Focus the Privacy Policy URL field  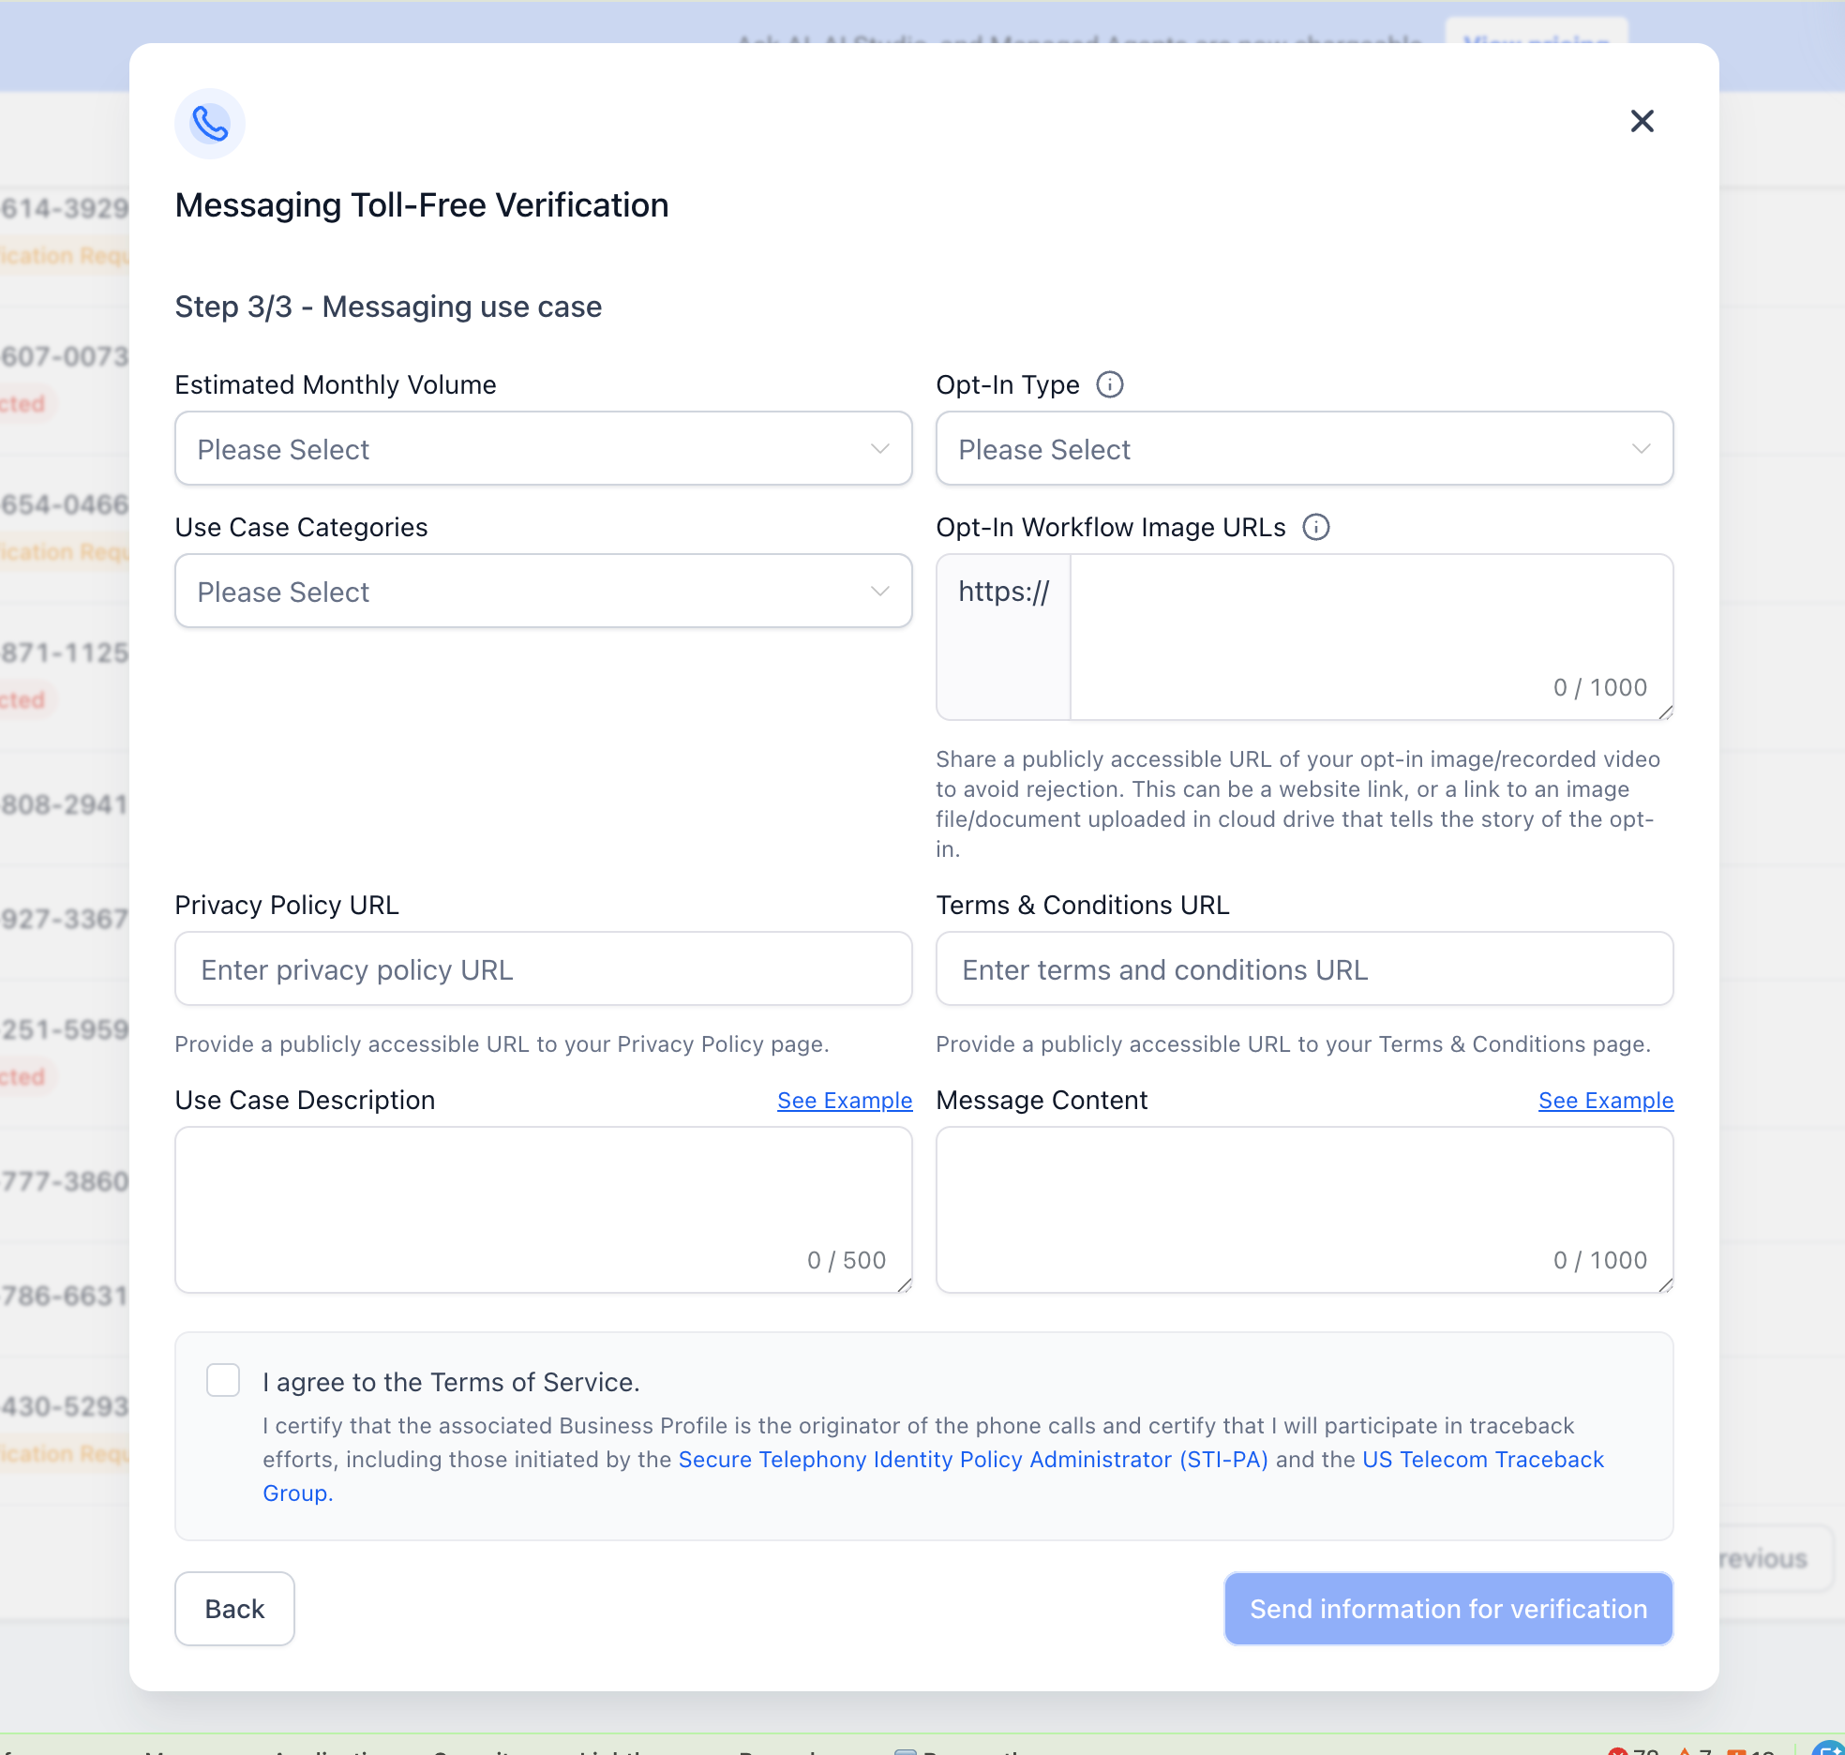tap(544, 968)
